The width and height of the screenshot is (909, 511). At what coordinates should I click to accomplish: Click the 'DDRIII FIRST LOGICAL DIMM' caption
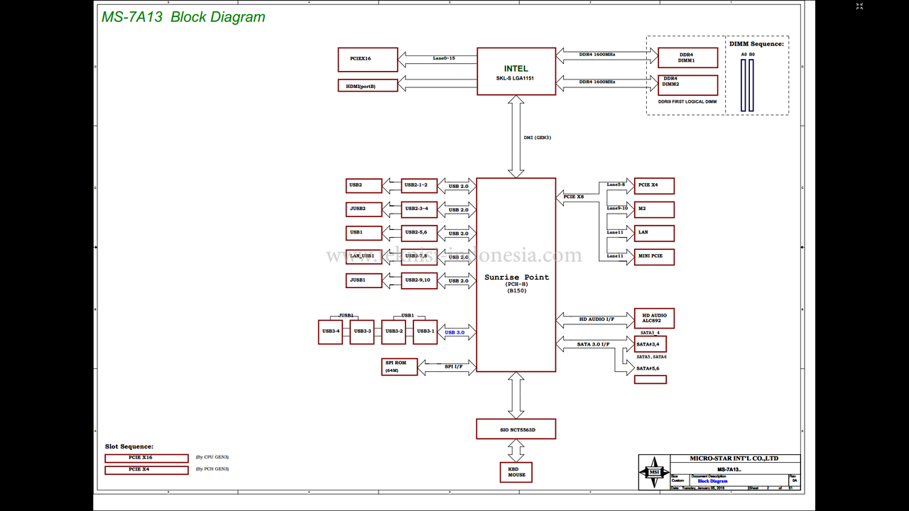pyautogui.click(x=687, y=102)
